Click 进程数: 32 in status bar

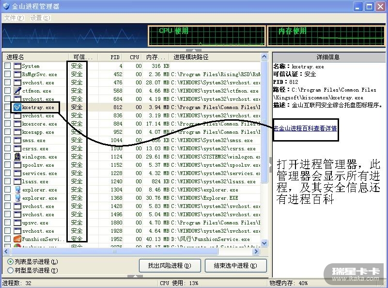click(x=17, y=283)
